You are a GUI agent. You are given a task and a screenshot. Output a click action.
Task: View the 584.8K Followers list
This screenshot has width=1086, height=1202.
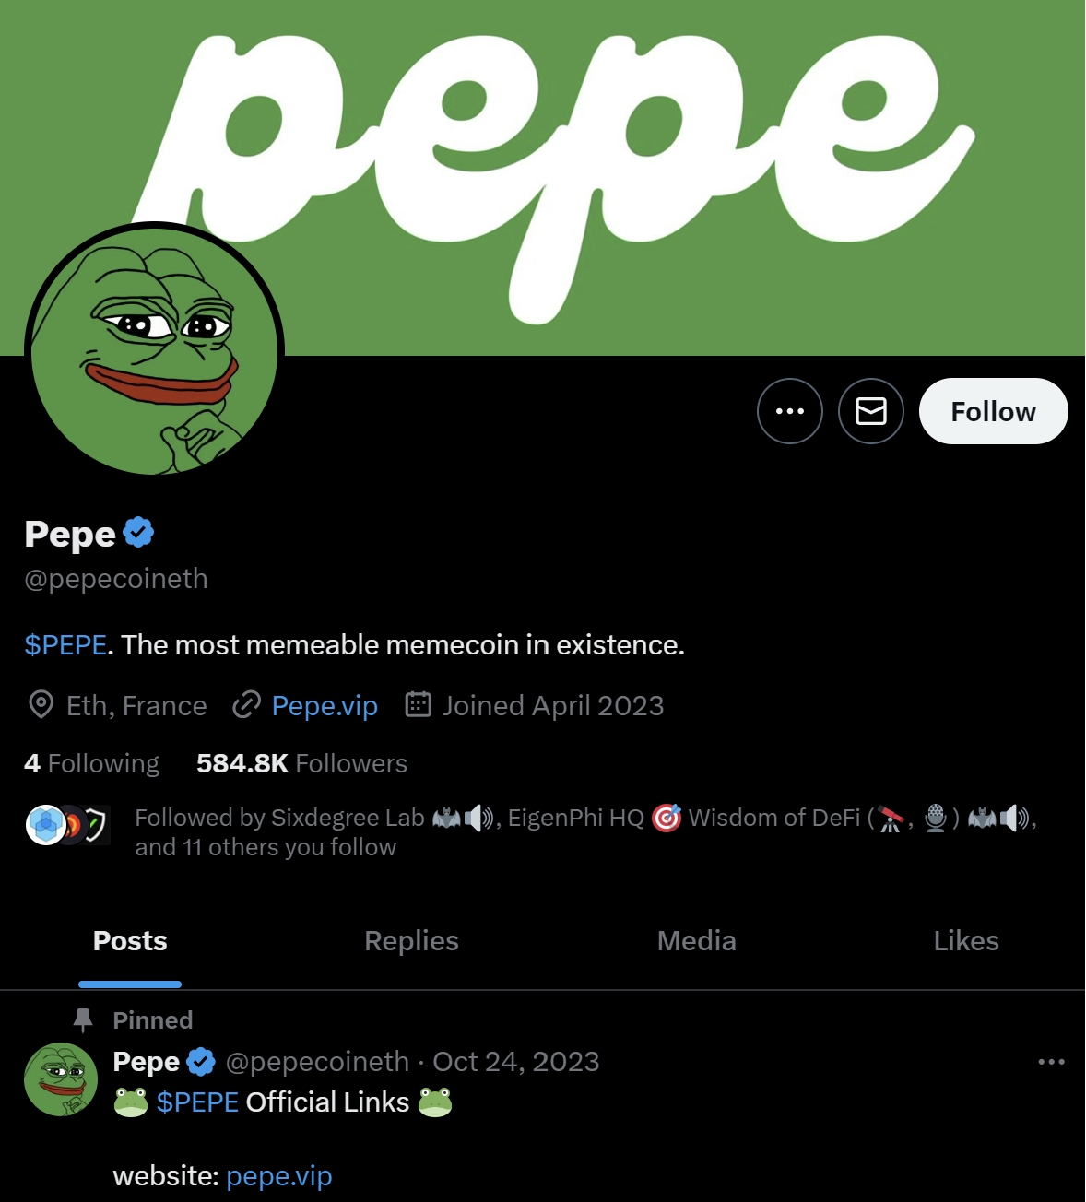(x=301, y=764)
